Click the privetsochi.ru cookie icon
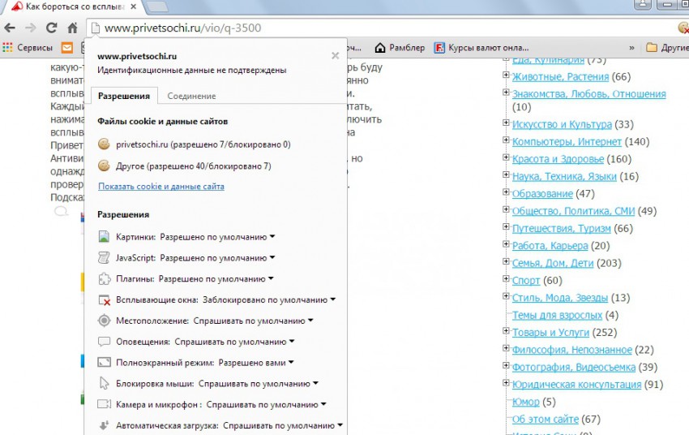Screen dimensions: 689x435 point(104,144)
